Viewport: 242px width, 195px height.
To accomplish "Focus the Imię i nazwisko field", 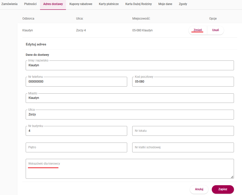I will click(x=130, y=66).
